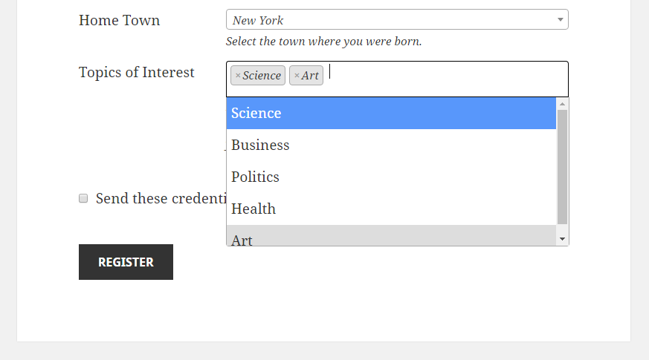Focus the Topics of Interest text input area
649x360 pixels.
pyautogui.click(x=446, y=77)
